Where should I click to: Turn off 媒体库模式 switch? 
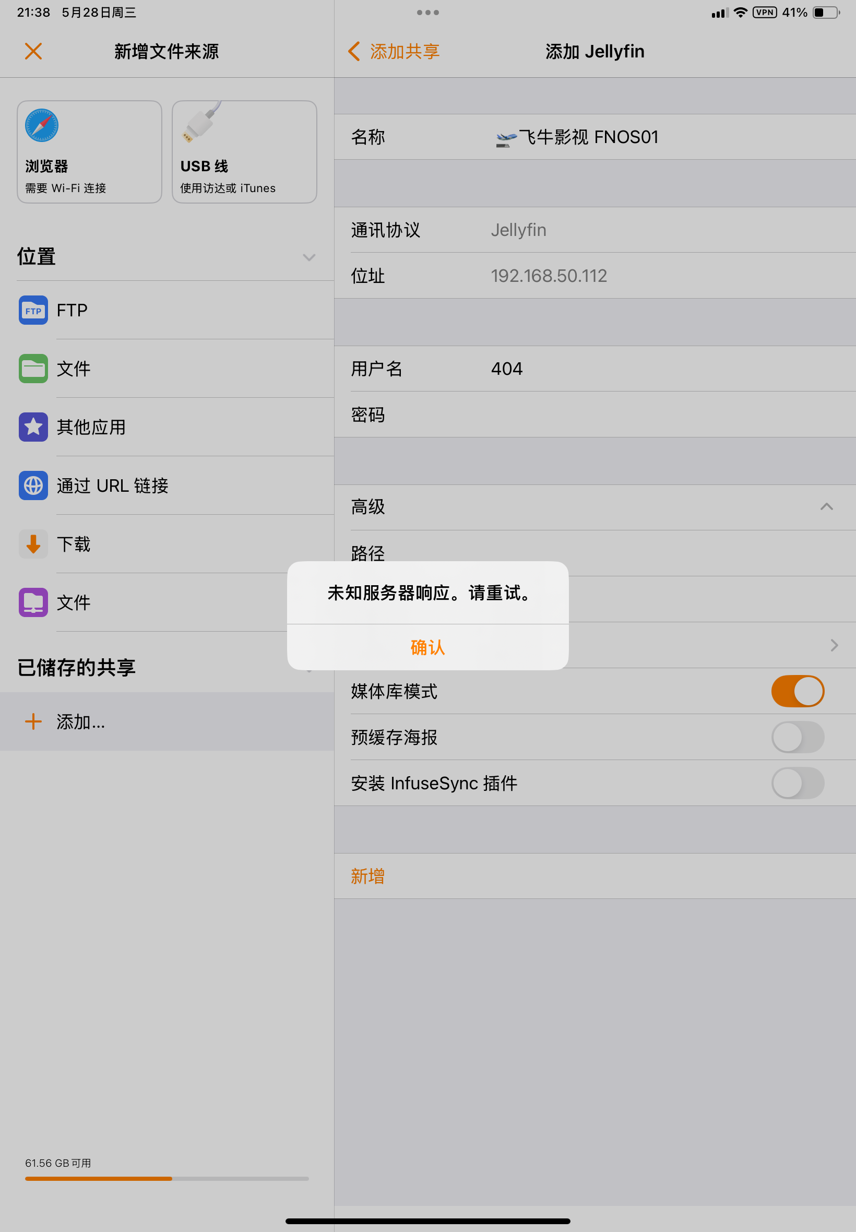[x=798, y=691]
